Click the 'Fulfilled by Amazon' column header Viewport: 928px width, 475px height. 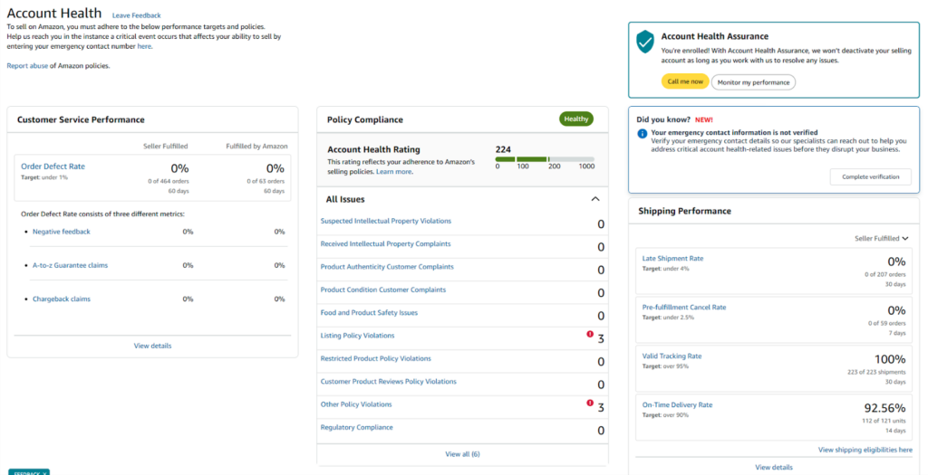256,146
